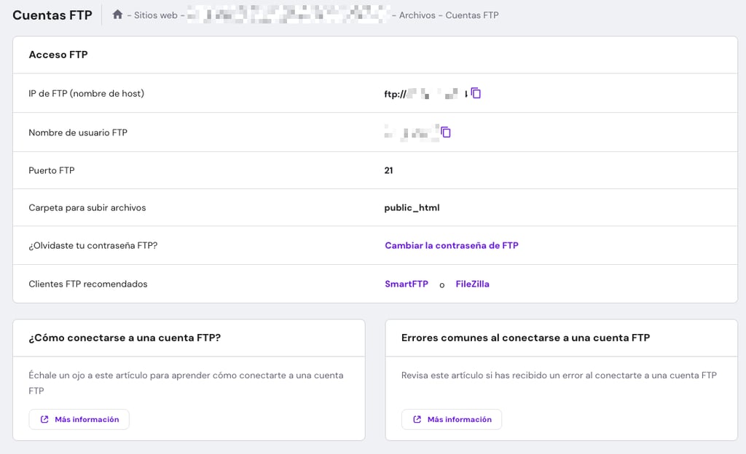746x454 pixels.
Task: Open the FileZilla client link
Action: pos(472,284)
